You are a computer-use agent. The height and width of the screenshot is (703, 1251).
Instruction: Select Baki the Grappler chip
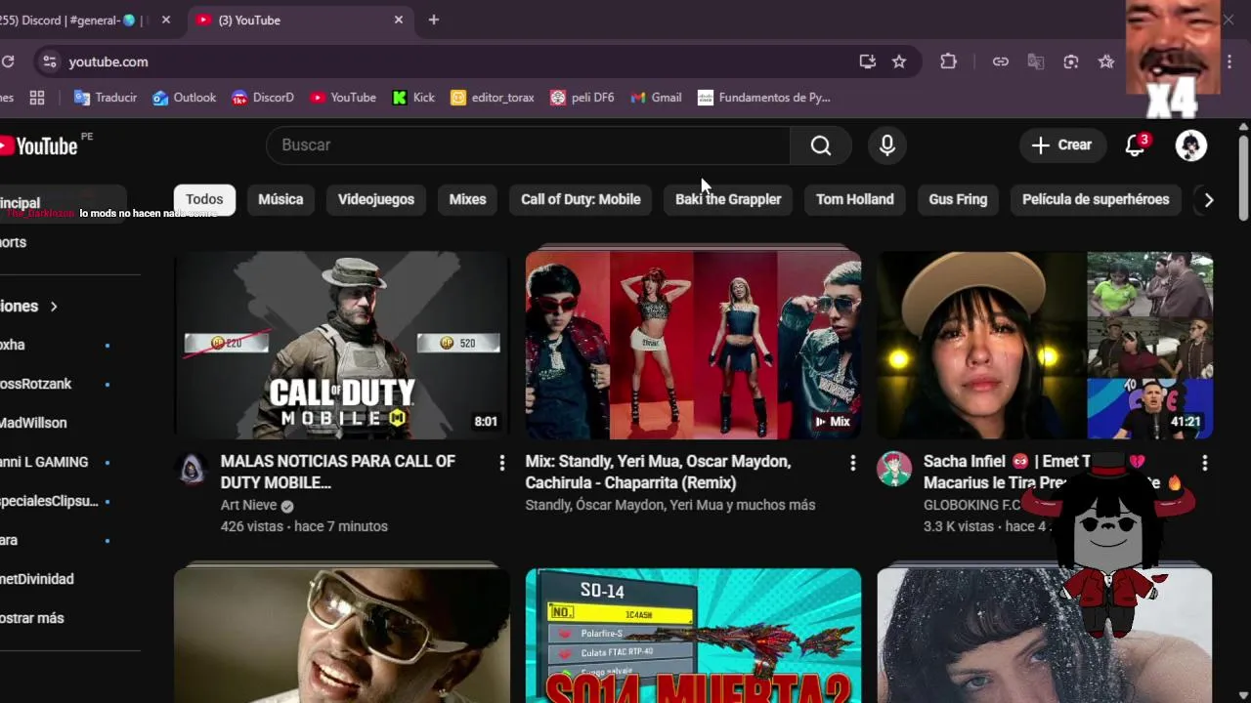728,199
